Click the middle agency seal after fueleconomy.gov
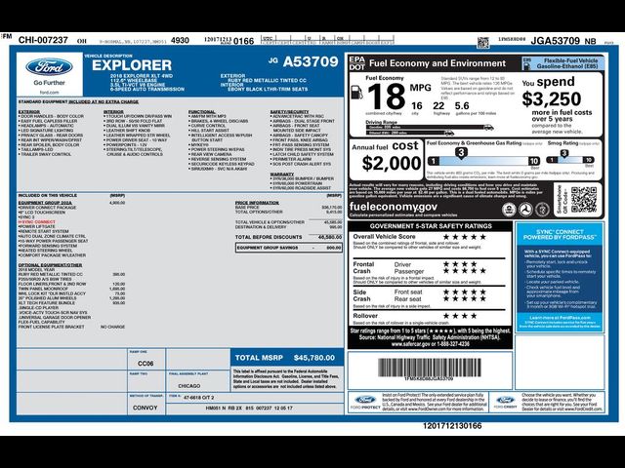 click(525, 210)
